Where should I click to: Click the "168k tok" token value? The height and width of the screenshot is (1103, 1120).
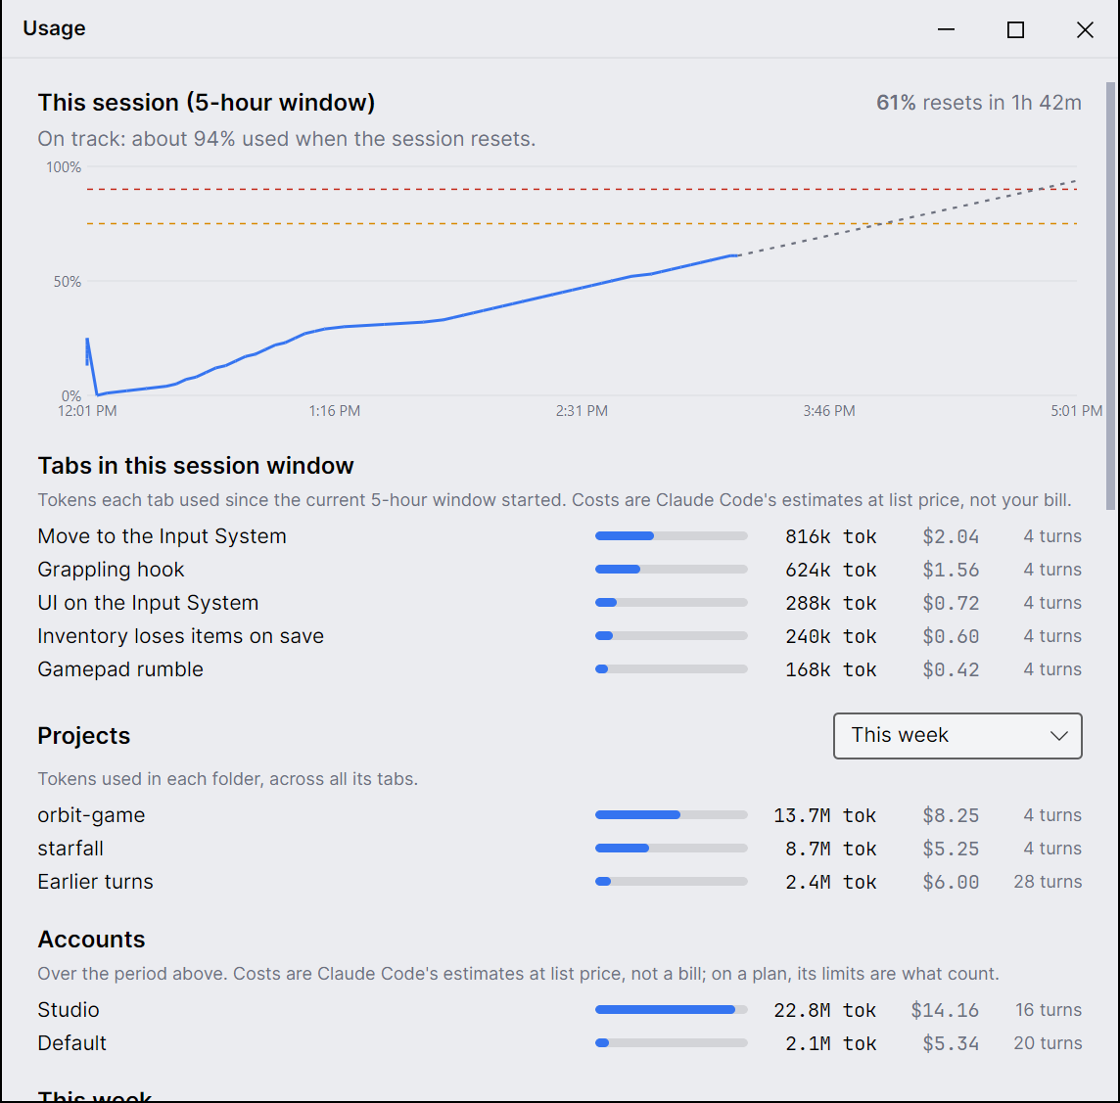pos(831,669)
